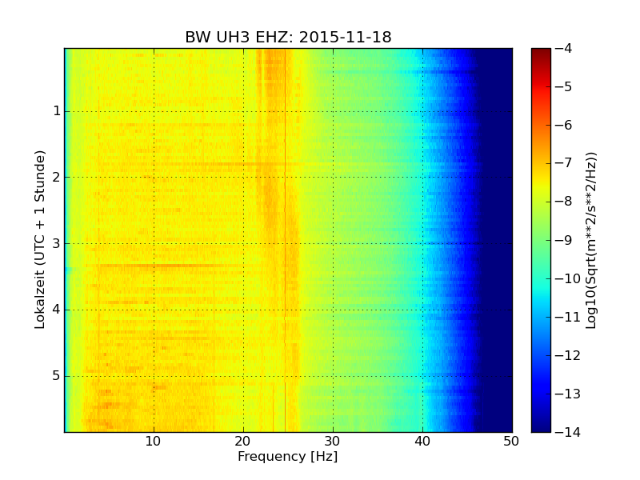Image resolution: width=640 pixels, height=480 pixels.
Task: Click the Lokalzeit (UTC + 1 Stunde) axis label
Action: (39, 239)
